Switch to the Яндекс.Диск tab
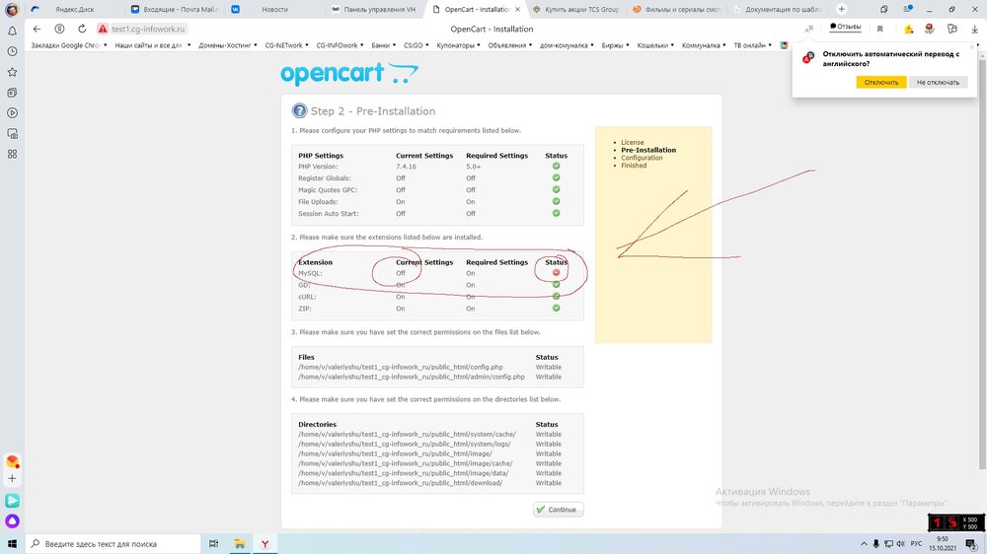 pyautogui.click(x=74, y=9)
